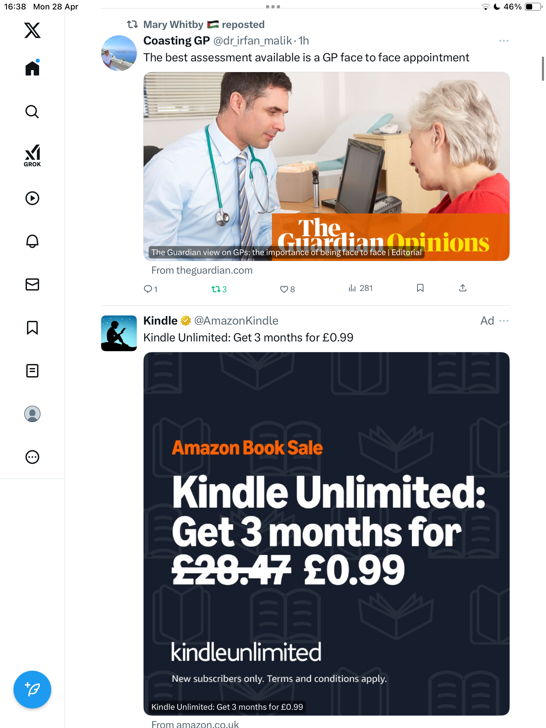The height and width of the screenshot is (728, 546).
Task: Open Lists icon in sidebar
Action: click(32, 371)
